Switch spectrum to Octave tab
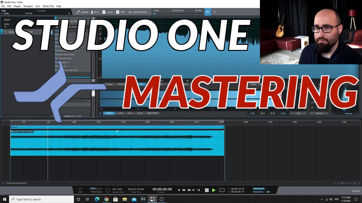362x203 pixels. 109,84
